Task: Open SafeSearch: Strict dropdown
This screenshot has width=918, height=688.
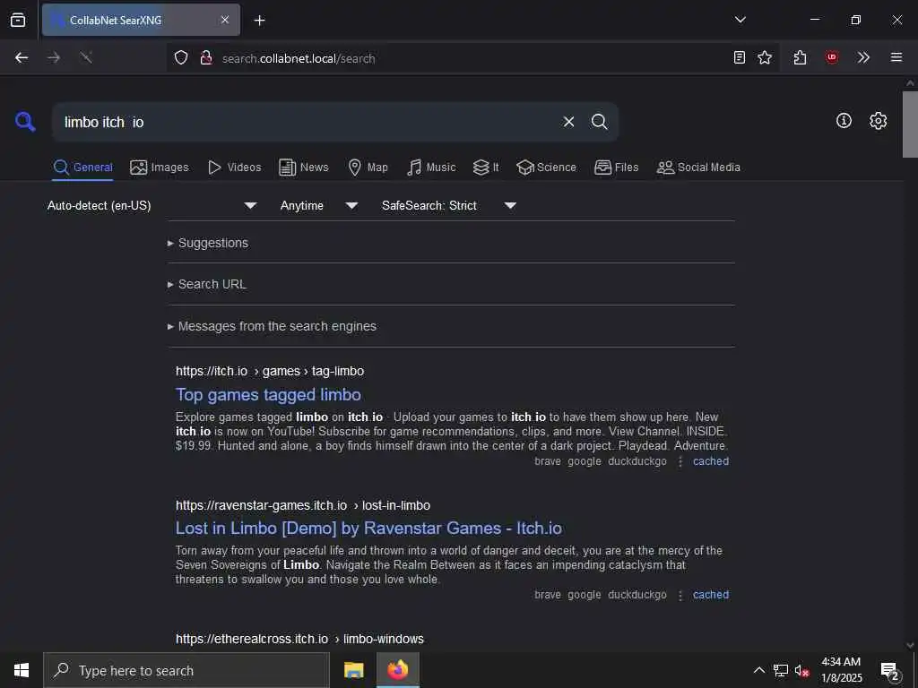Action: point(448,205)
